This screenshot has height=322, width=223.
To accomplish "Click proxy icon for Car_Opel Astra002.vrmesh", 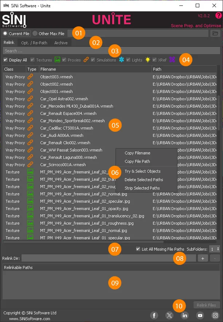I will pos(30,99).
